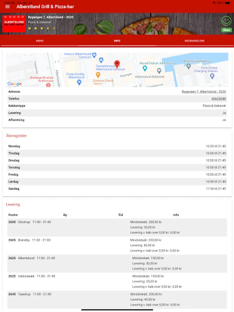Viewport: 234px width, 312px height.
Task: Select the Onsdag opening hours row
Action: pyautogui.click(x=117, y=161)
